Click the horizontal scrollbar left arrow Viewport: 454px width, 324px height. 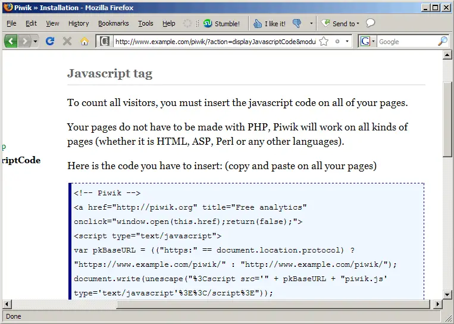click(x=7, y=304)
